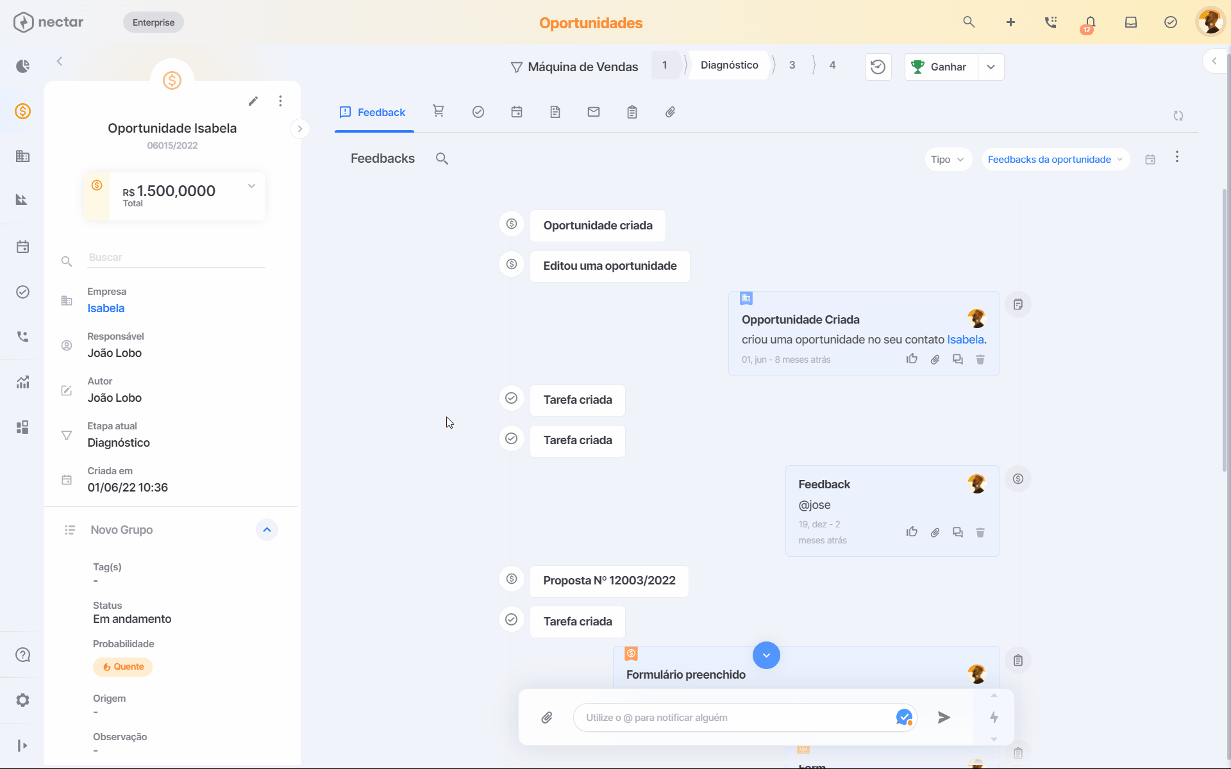The width and height of the screenshot is (1231, 769).
Task: Expand opportunity card side arrow
Action: point(299,129)
